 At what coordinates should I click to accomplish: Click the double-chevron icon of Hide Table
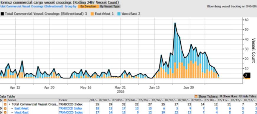tap(240, 96)
